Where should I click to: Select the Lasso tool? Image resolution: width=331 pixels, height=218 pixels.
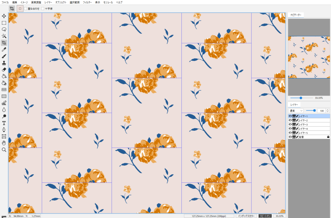point(4,29)
